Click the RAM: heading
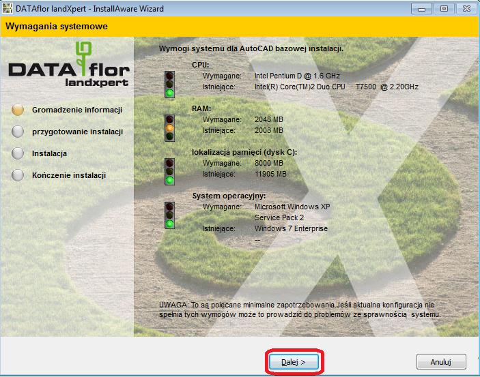Image resolution: width=480 pixels, height=377 pixels. coord(201,108)
